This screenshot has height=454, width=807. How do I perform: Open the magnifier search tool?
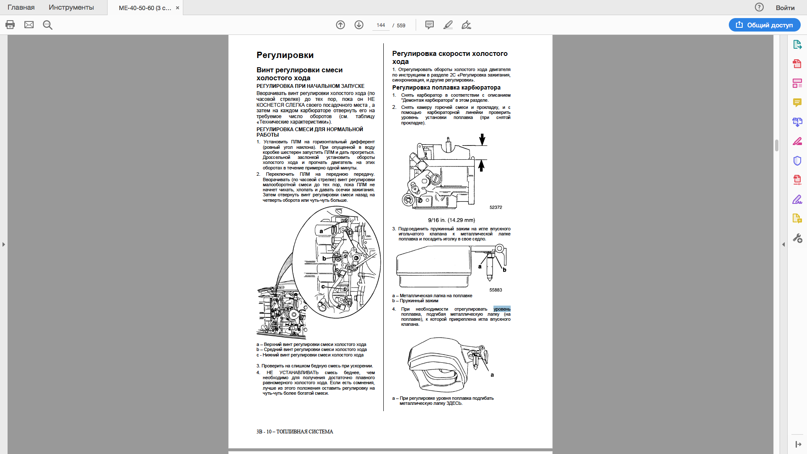(x=47, y=25)
